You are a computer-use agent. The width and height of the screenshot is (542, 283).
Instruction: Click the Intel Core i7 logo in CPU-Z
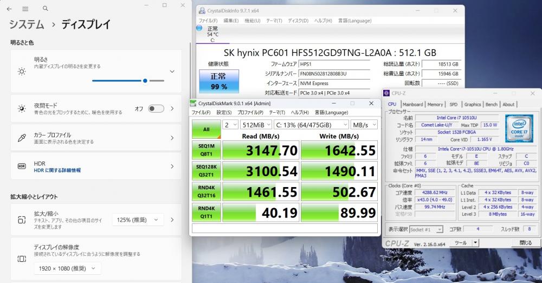(x=520, y=128)
